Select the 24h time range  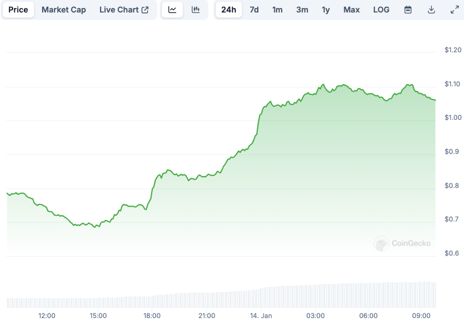pyautogui.click(x=228, y=10)
